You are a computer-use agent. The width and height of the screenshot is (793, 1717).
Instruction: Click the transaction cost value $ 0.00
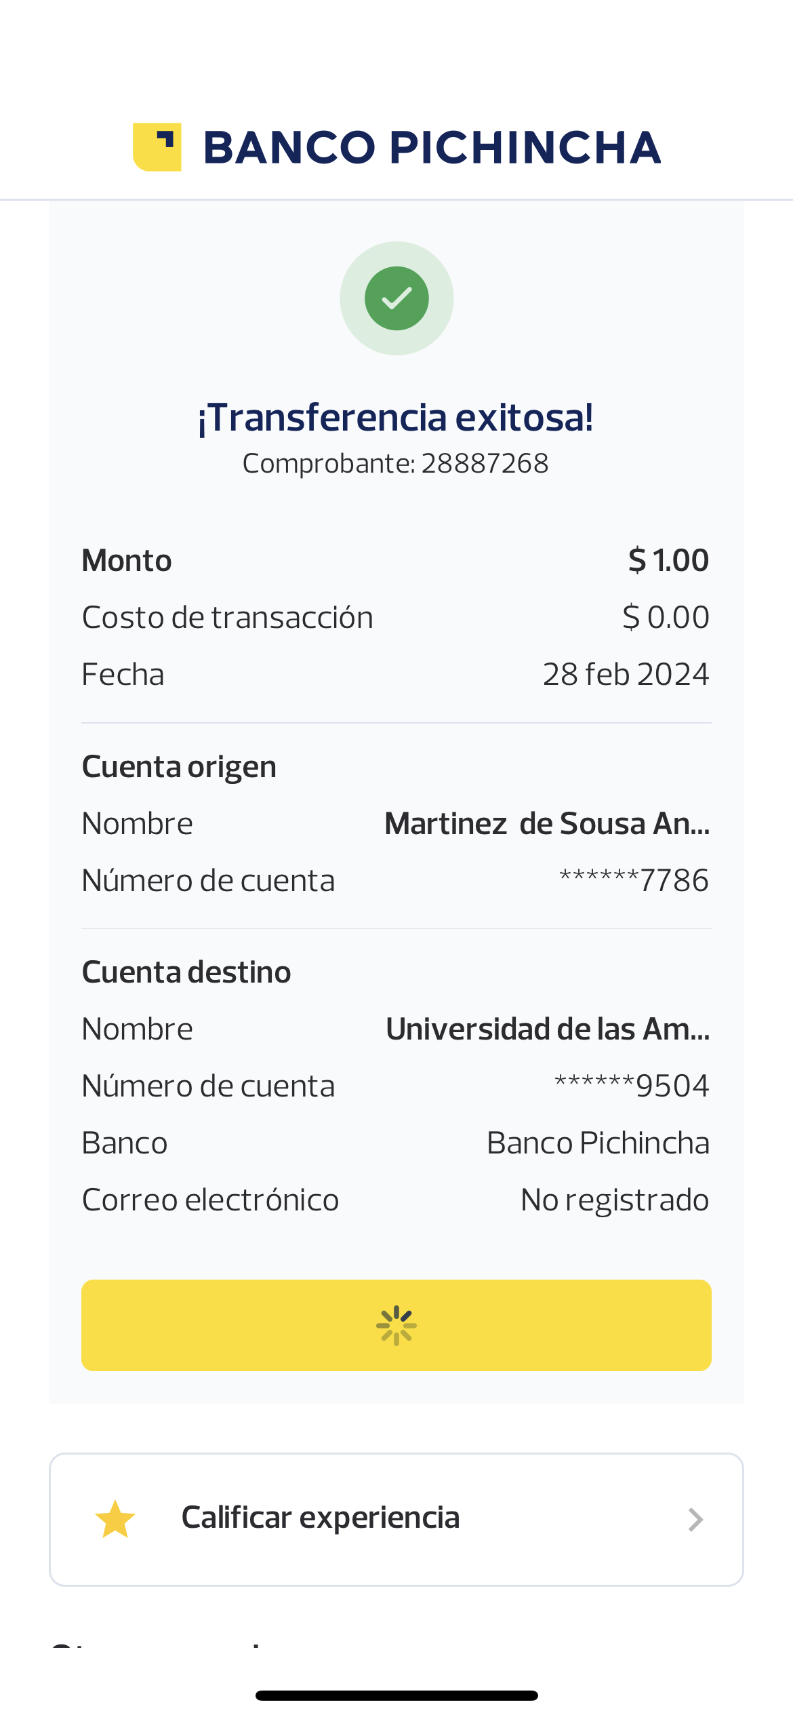point(666,617)
